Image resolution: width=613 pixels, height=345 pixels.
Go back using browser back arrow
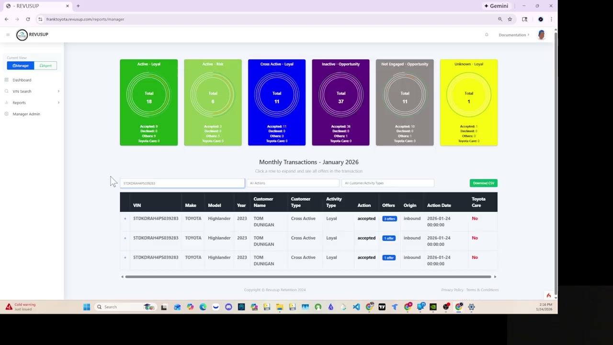(x=6, y=19)
